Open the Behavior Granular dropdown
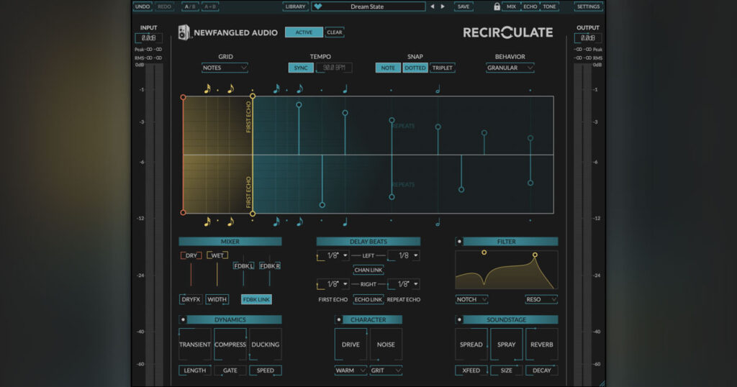The image size is (737, 387). coord(510,68)
